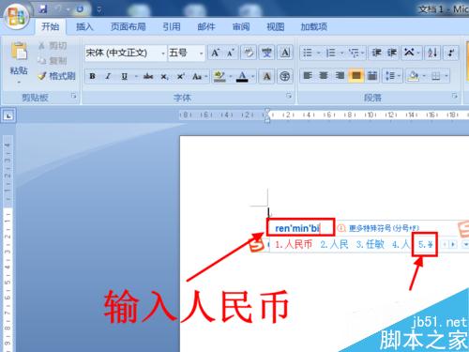Toggle subscript formatting

[x=164, y=76]
